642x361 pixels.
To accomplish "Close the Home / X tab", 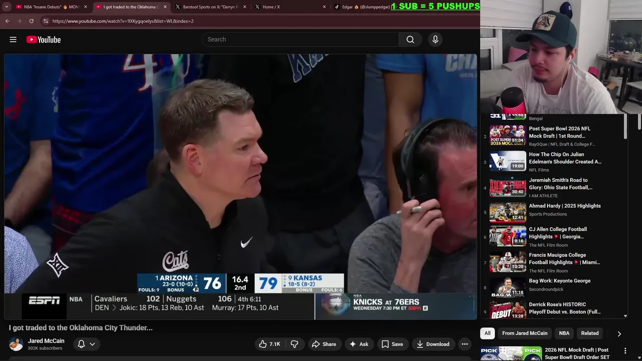I will click(324, 7).
